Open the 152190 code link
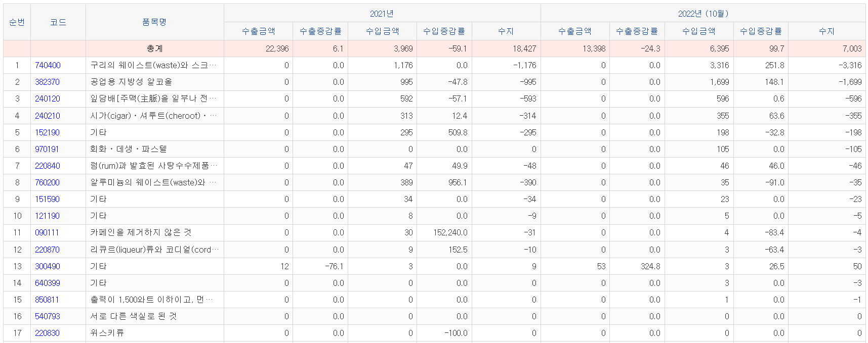Screen dimensions: 868x343 pyautogui.click(x=47, y=132)
